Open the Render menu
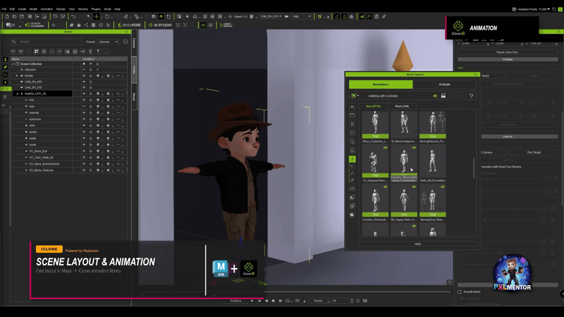This screenshot has height=317, width=564. click(61, 9)
